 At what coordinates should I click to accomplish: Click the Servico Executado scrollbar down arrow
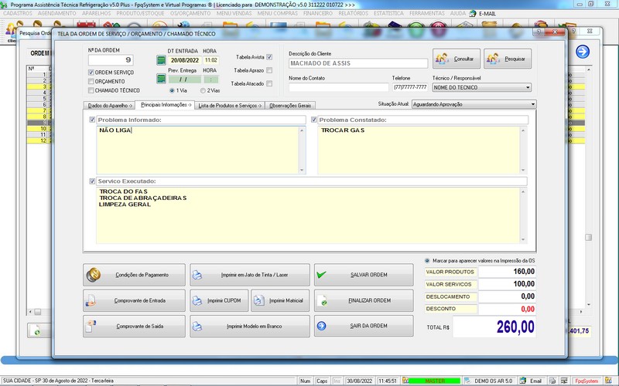coord(524,239)
